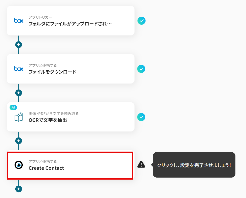Click the green checkmark beside ファイルをダウンロード
246x198 pixels.
(141, 69)
